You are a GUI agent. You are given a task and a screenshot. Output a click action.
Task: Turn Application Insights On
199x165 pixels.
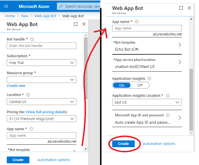click(x=122, y=85)
